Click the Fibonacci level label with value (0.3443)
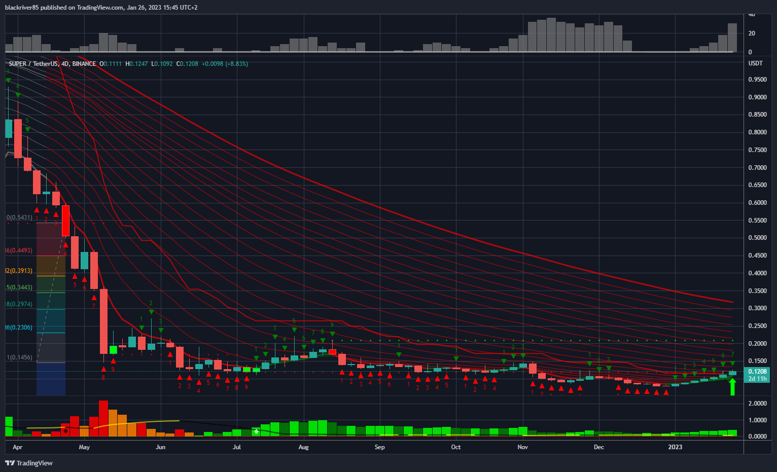The width and height of the screenshot is (777, 472). point(19,287)
